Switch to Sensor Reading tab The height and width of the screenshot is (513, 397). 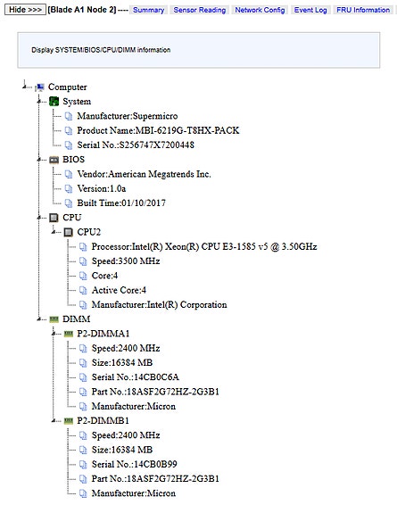tap(200, 10)
